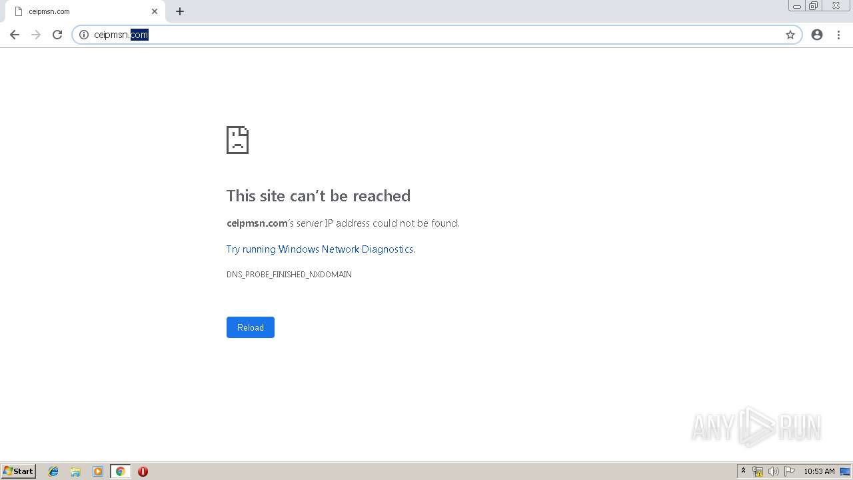Select DNS_PROBE_FINISHED_NXDOMAIN error code text
This screenshot has width=853, height=480.
[x=289, y=275]
